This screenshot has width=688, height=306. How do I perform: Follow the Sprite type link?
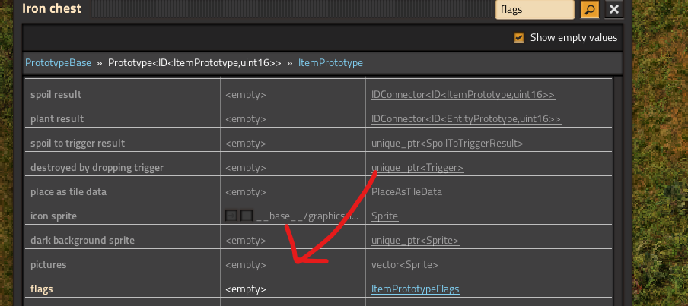click(x=384, y=216)
